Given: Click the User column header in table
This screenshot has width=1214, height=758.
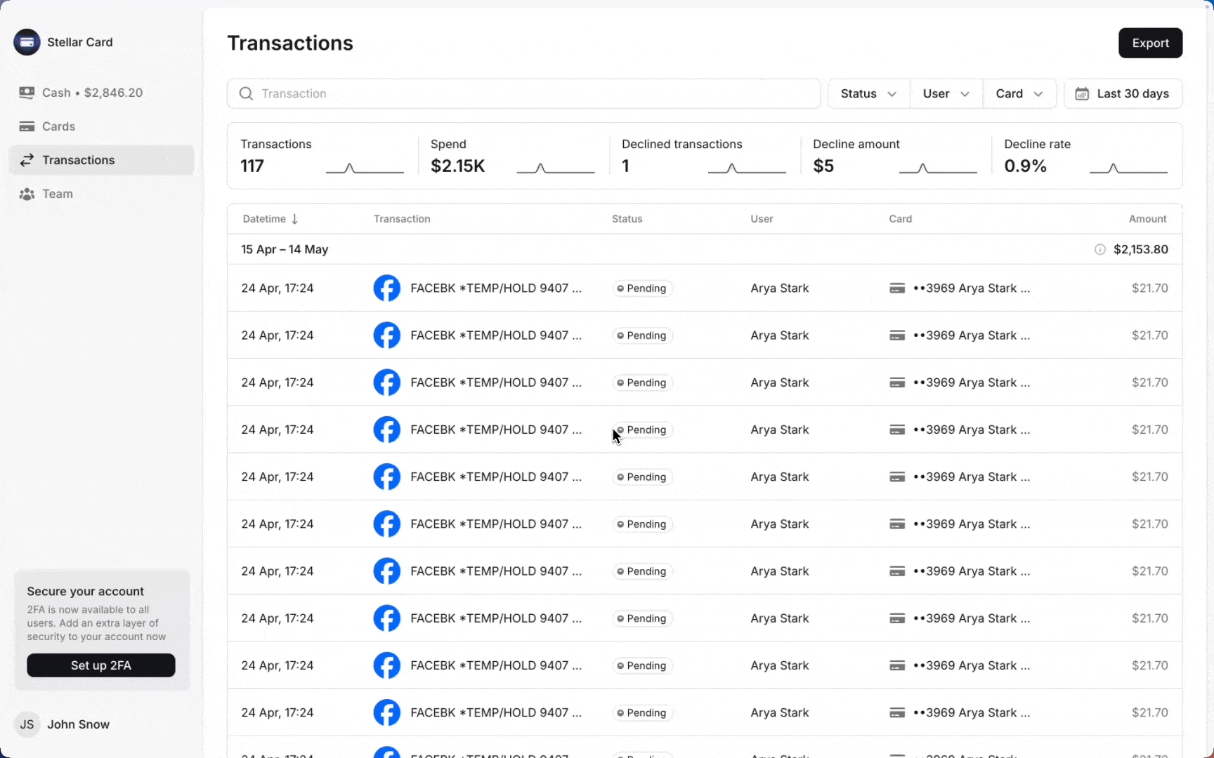Looking at the screenshot, I should click(762, 219).
